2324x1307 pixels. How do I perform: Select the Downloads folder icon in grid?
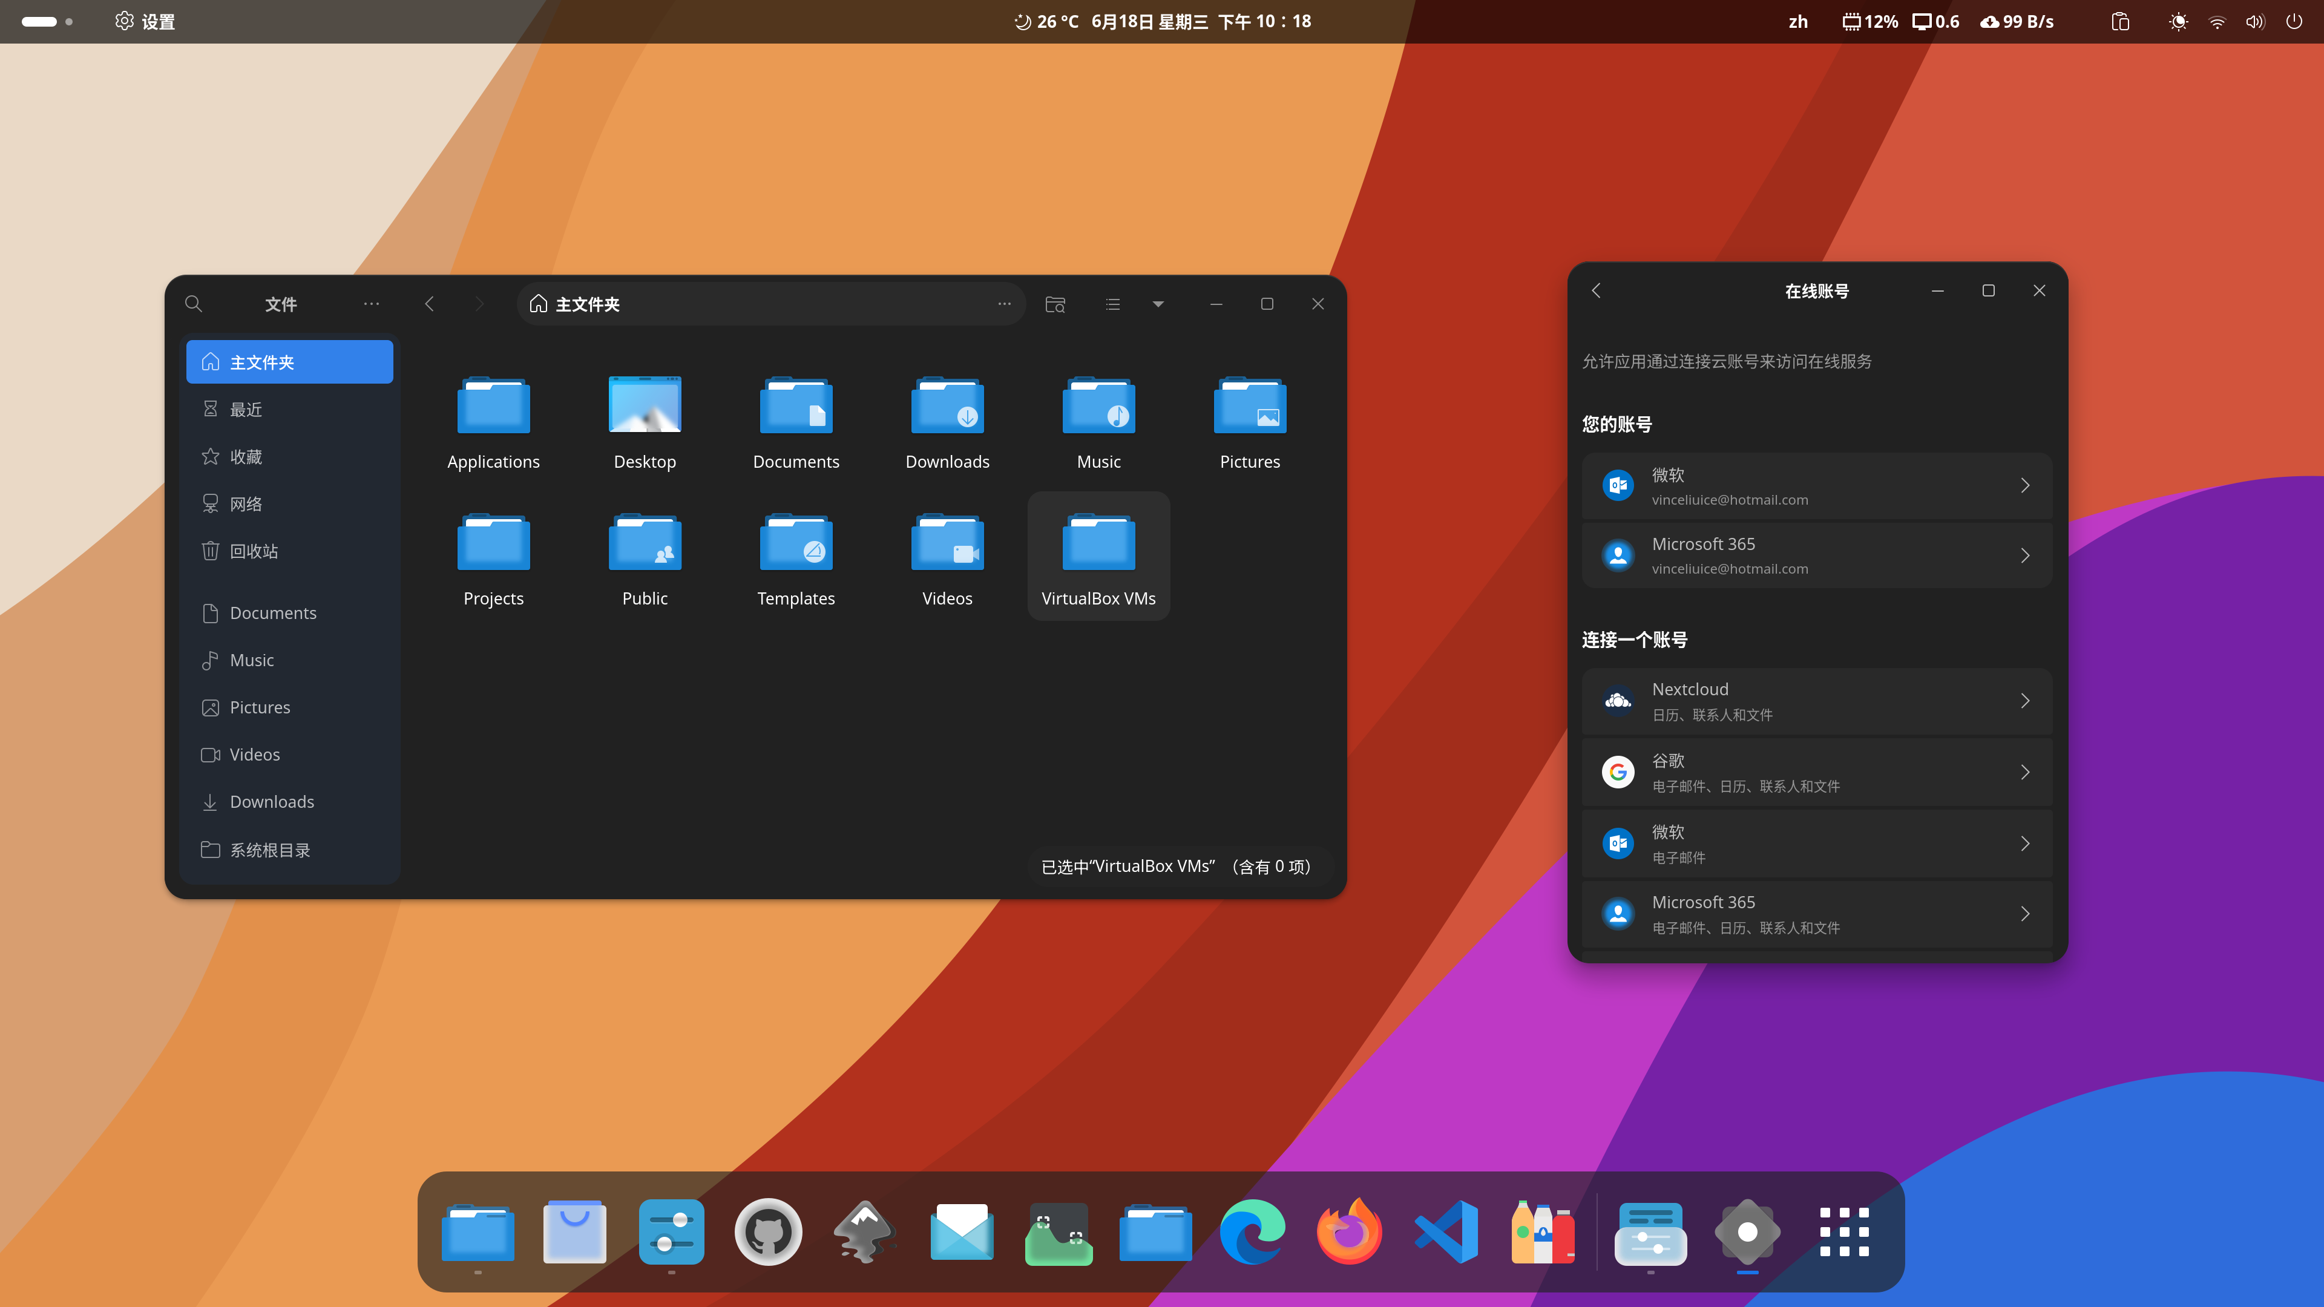coord(947,405)
